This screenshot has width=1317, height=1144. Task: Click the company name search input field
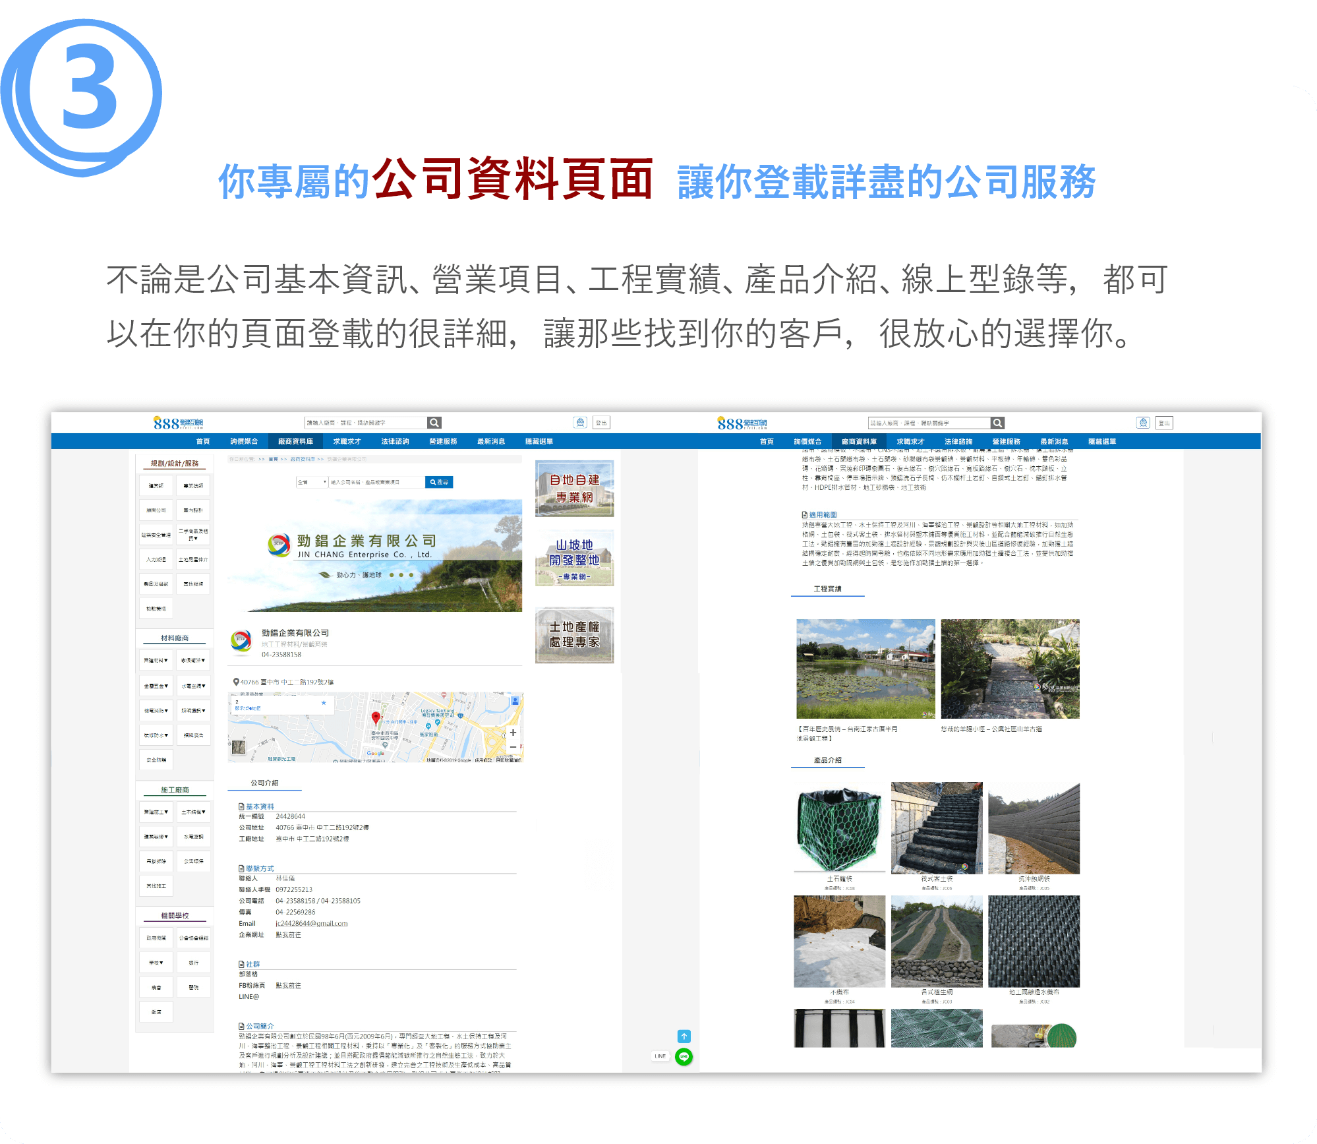[376, 482]
